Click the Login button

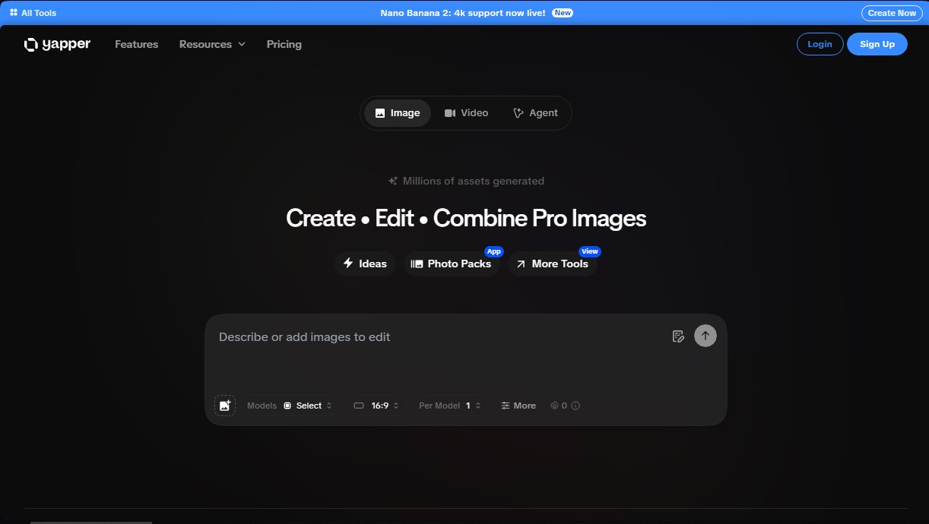tap(820, 44)
